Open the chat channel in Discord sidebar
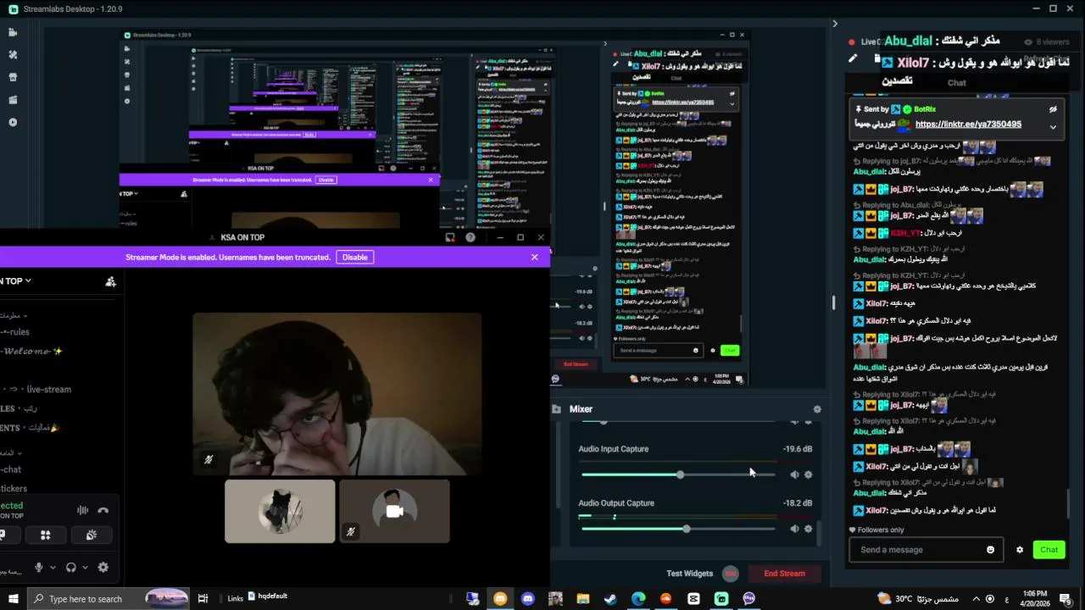The width and height of the screenshot is (1085, 610). click(12, 469)
